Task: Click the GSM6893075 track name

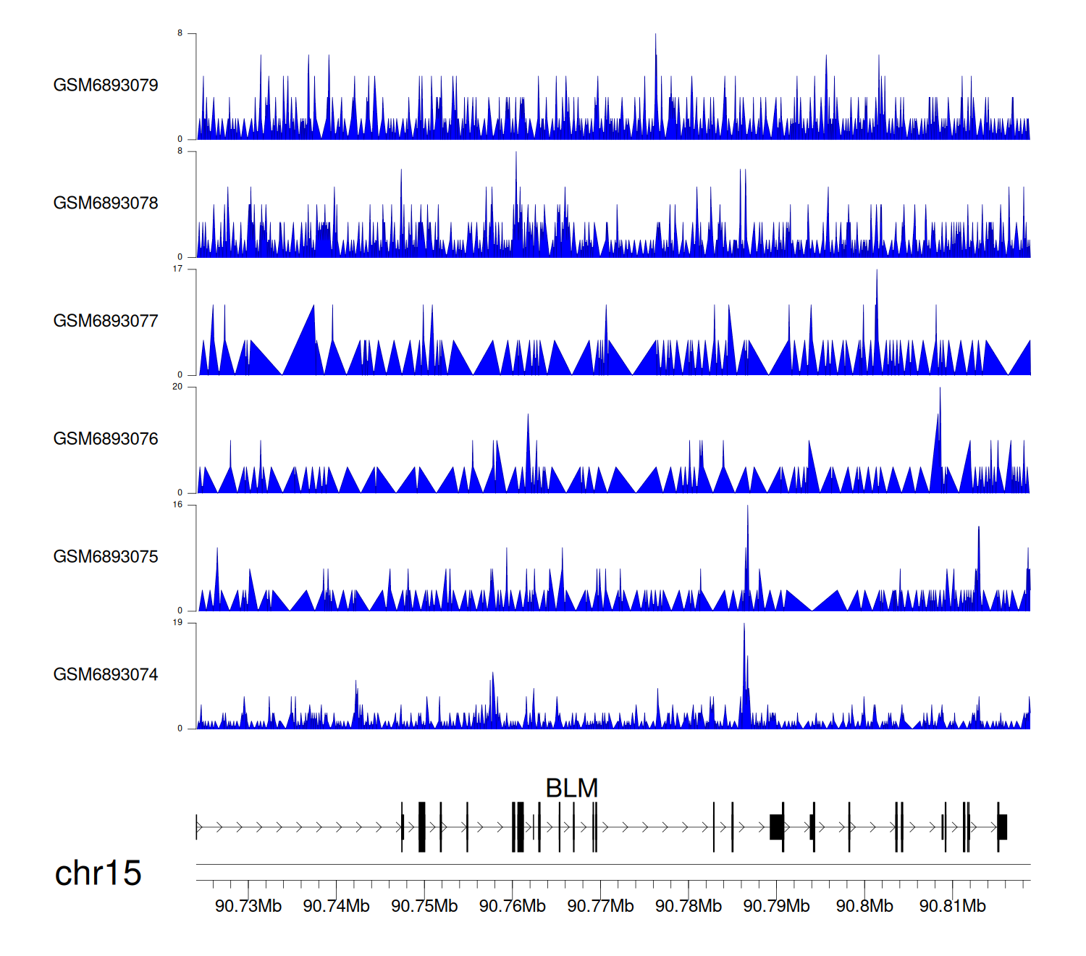Action: click(106, 557)
